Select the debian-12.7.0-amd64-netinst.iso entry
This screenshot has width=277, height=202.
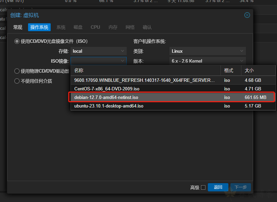(137, 97)
